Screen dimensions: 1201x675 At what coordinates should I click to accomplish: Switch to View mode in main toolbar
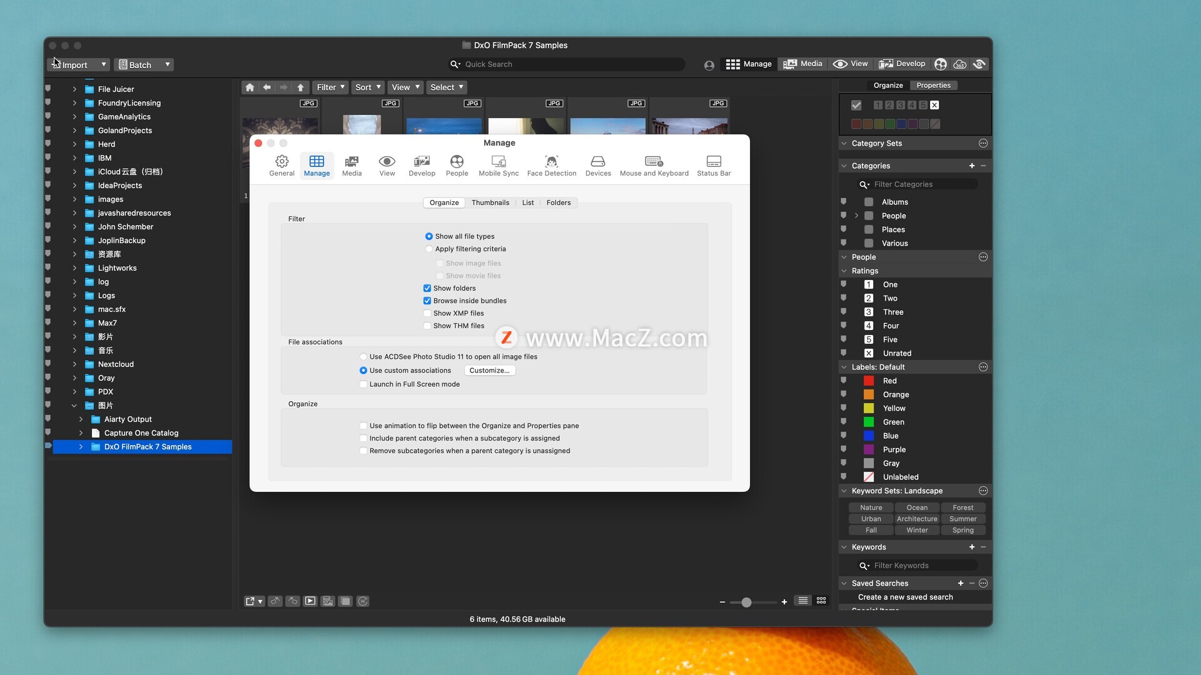click(851, 64)
